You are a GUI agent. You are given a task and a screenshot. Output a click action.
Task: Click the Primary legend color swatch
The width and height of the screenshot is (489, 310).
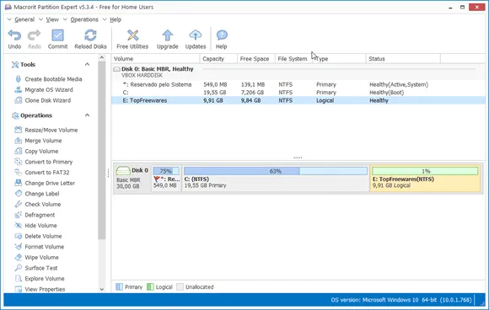tap(119, 286)
